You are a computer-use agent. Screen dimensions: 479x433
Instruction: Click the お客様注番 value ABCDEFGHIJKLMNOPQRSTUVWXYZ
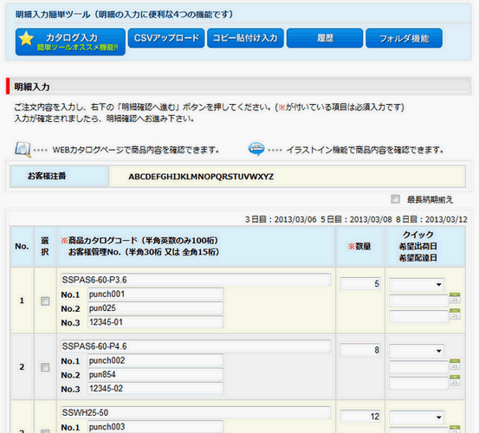tap(201, 177)
